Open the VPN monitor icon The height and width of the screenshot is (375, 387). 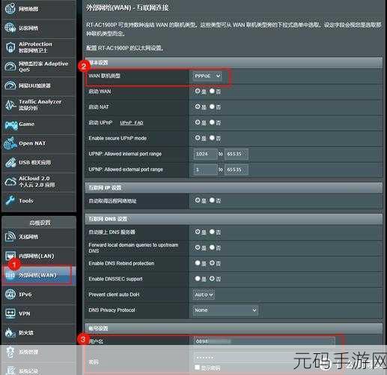10,313
